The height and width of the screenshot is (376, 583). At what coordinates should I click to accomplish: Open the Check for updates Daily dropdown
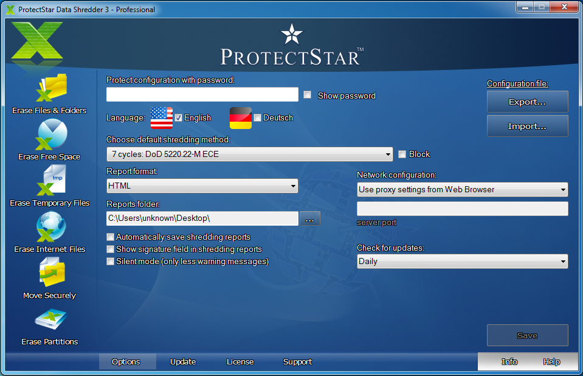tap(463, 262)
